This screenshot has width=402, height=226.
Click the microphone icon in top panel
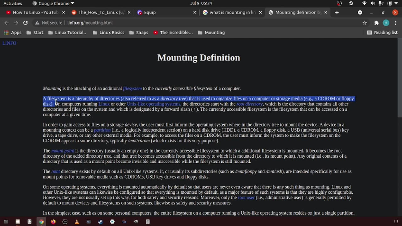[x=381, y=3]
